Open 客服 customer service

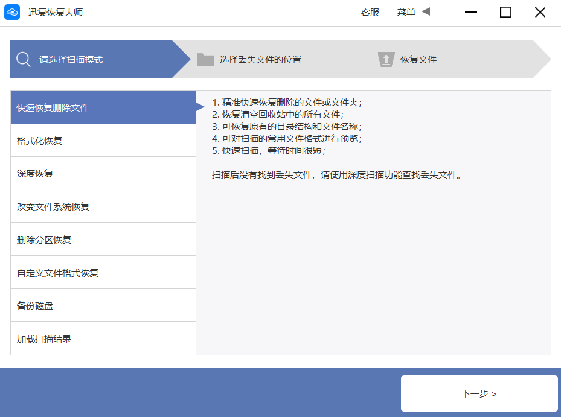pyautogui.click(x=370, y=12)
